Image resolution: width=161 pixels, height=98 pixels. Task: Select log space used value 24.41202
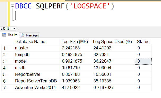(x=113, y=48)
